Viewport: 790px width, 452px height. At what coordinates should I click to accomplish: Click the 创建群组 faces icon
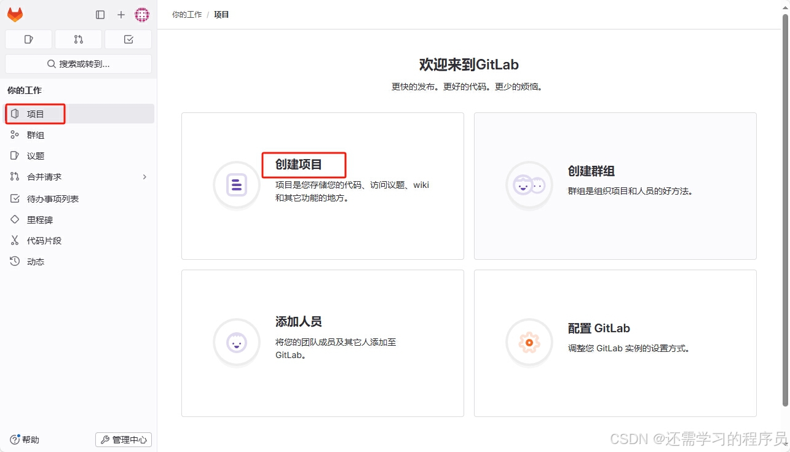click(x=529, y=185)
